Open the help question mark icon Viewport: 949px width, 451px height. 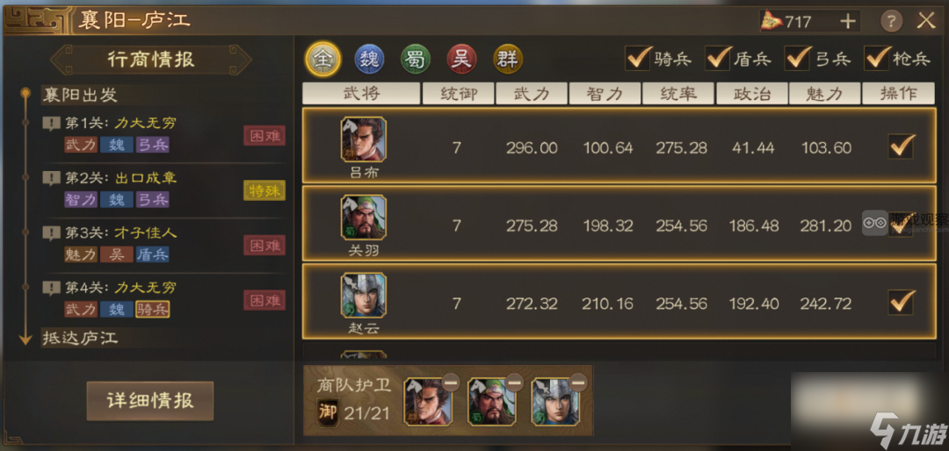point(892,22)
